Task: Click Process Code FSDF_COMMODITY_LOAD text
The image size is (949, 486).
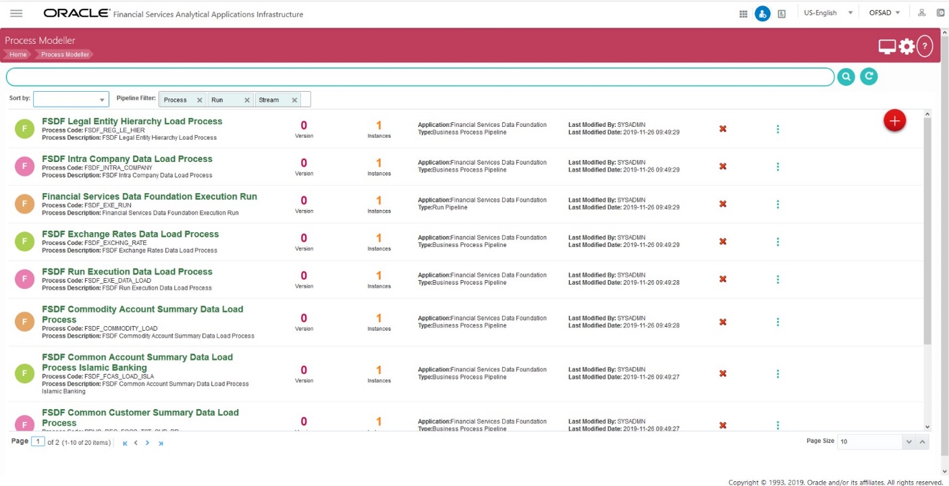Action: pos(100,329)
